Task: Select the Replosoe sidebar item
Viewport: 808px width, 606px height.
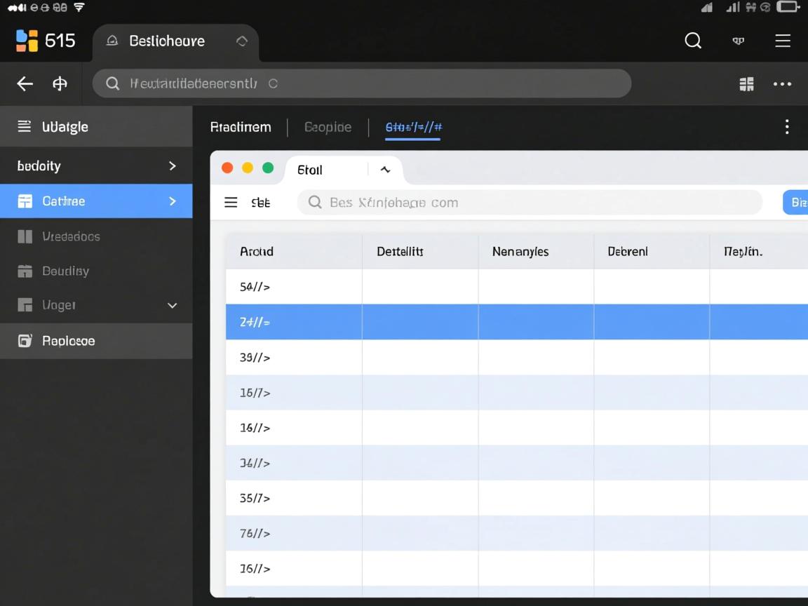Action: [x=68, y=341]
